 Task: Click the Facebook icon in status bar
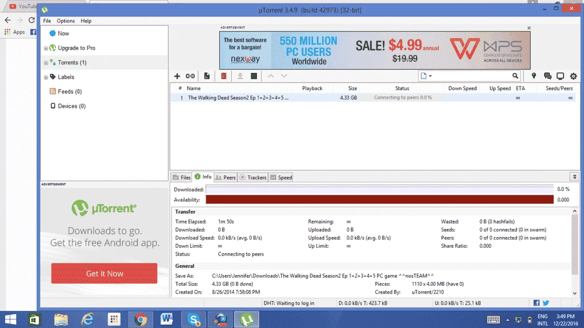pyautogui.click(x=536, y=303)
